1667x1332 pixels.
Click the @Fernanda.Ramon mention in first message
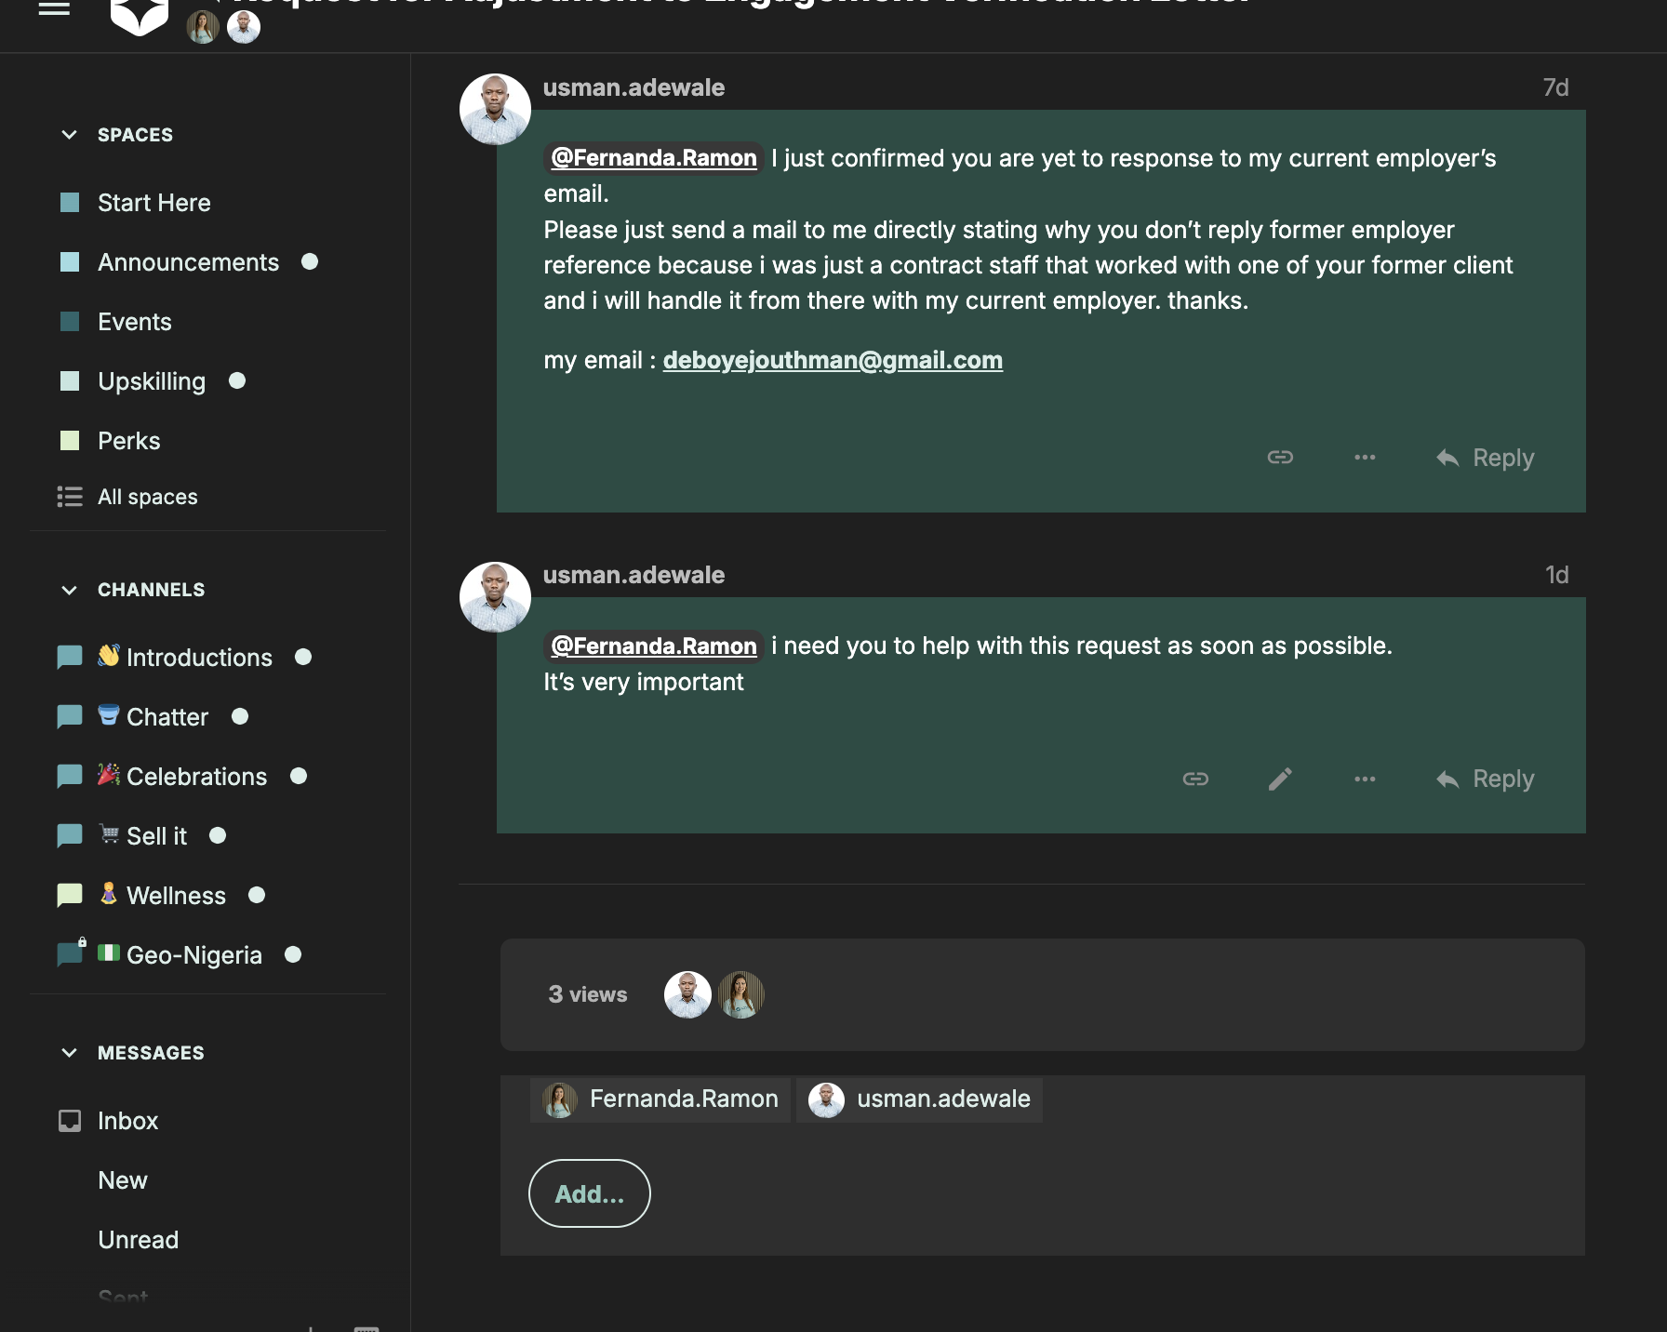(653, 158)
